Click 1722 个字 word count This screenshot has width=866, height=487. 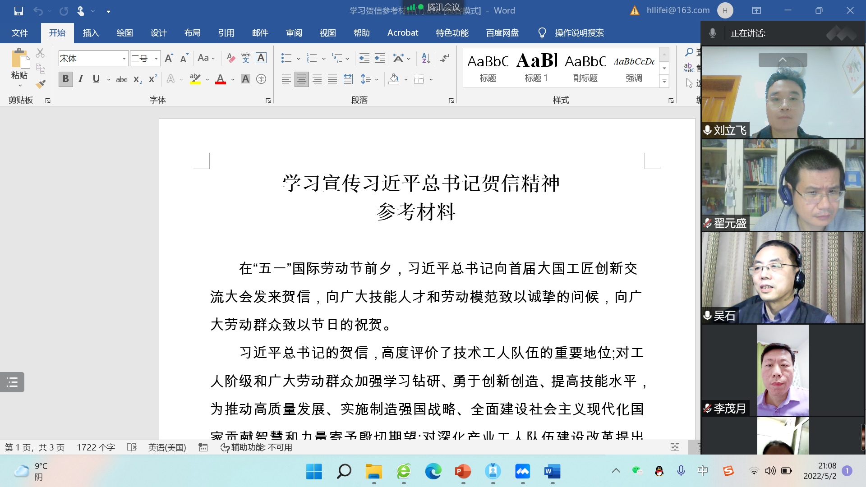click(x=96, y=447)
